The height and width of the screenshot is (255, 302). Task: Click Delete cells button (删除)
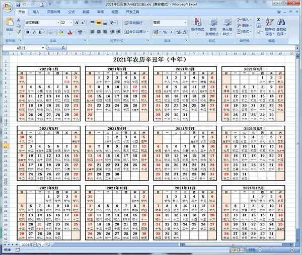point(244,26)
